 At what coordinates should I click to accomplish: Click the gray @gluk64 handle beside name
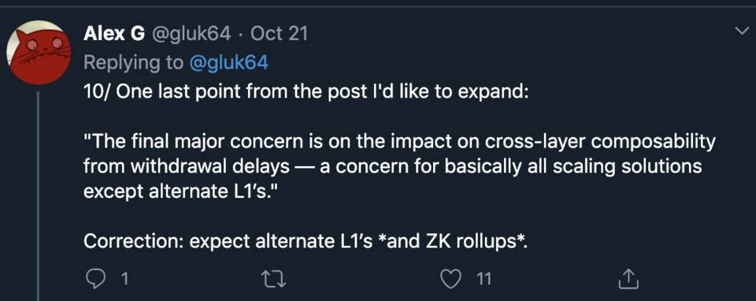coord(191,34)
